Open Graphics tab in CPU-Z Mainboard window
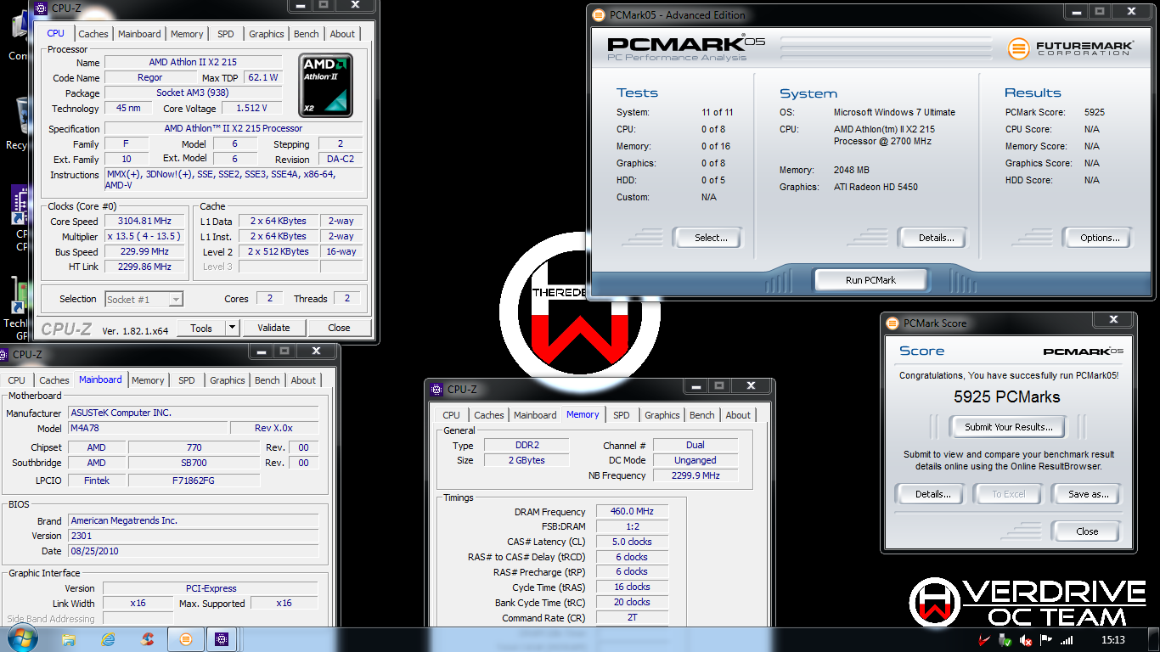Screen dimensions: 1160x652 click(228, 380)
